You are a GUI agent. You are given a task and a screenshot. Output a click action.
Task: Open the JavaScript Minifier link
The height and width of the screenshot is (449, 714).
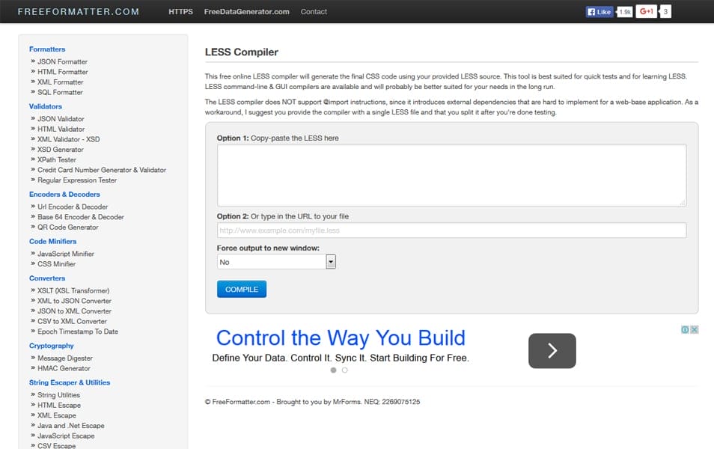(x=66, y=254)
